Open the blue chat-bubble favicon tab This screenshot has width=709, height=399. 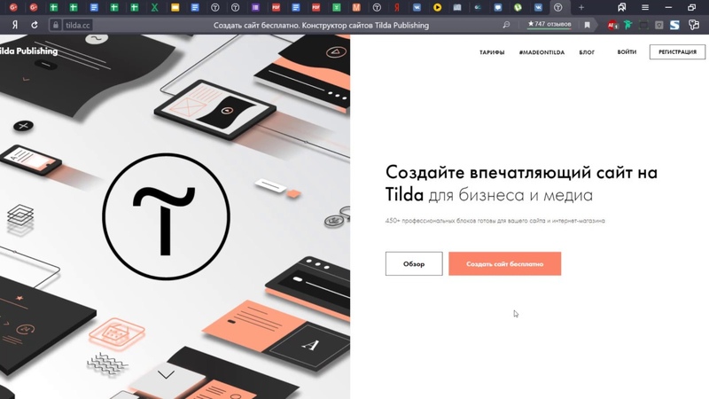pos(497,7)
